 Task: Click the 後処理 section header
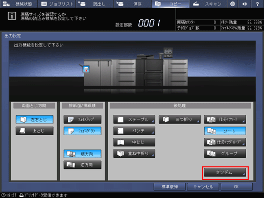(180, 106)
